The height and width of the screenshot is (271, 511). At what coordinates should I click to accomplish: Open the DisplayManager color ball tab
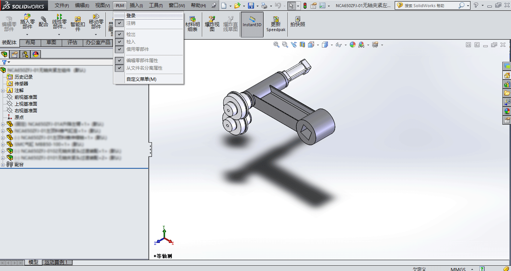[36, 54]
